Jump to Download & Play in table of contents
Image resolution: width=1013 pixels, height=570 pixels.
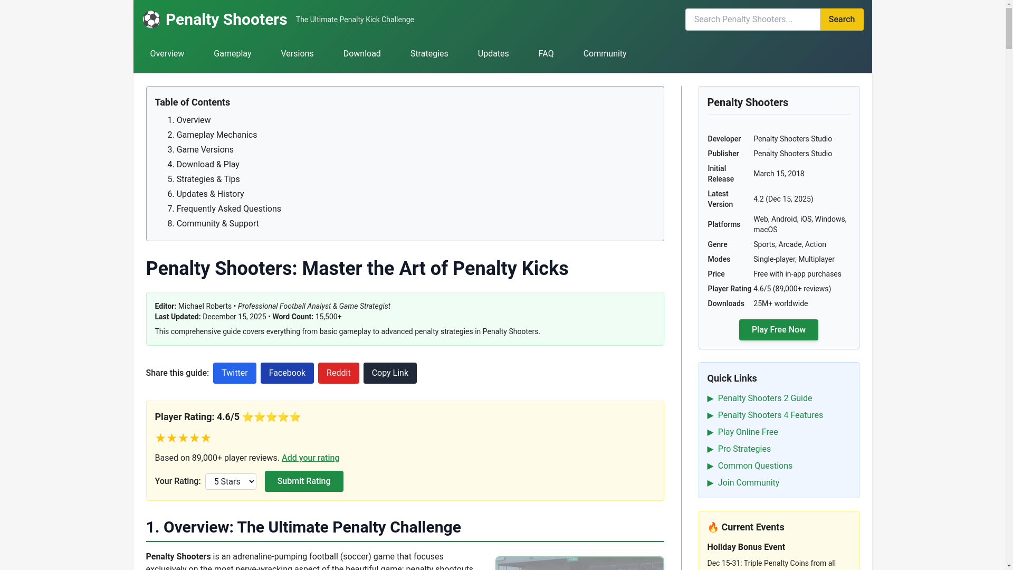coord(207,165)
